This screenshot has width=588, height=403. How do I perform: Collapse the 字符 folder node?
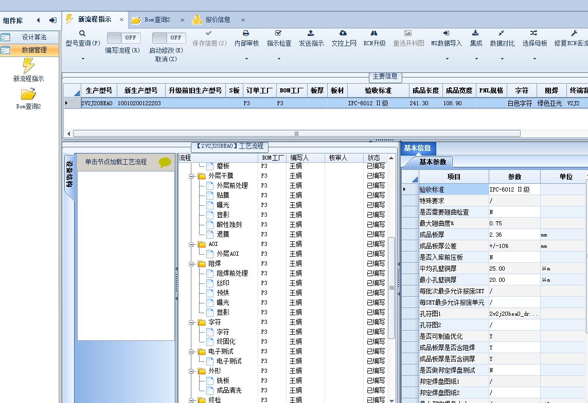click(191, 322)
